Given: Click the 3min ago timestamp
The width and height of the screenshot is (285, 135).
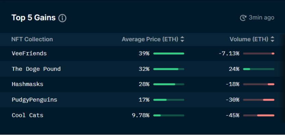Looking at the screenshot, I should point(261,18).
